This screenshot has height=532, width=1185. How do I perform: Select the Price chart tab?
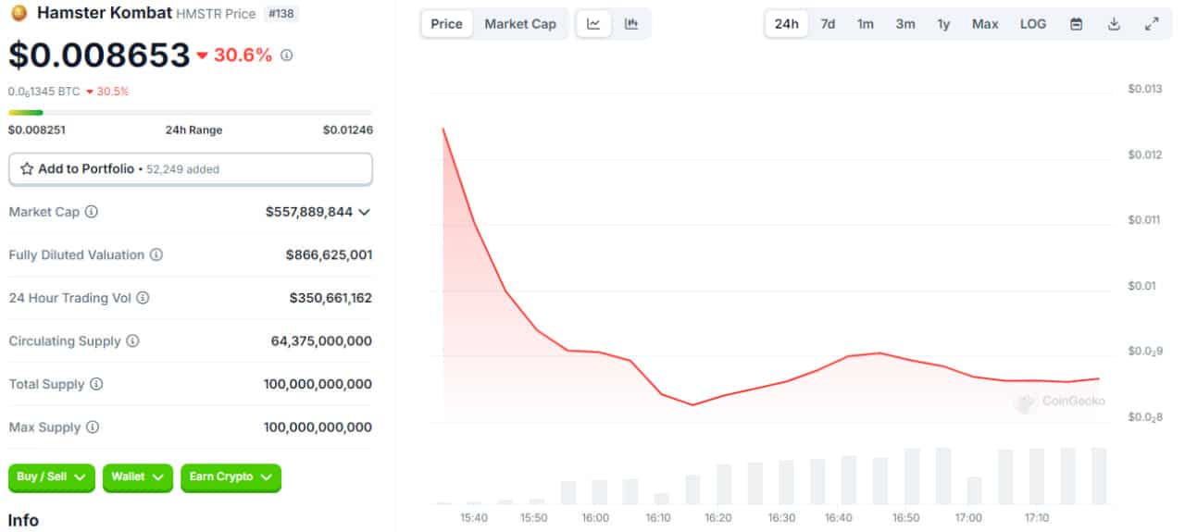[446, 24]
